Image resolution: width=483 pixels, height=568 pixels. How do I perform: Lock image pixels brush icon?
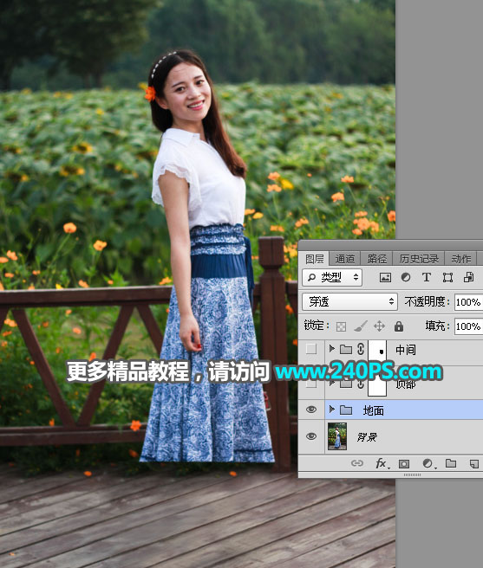[x=361, y=326]
